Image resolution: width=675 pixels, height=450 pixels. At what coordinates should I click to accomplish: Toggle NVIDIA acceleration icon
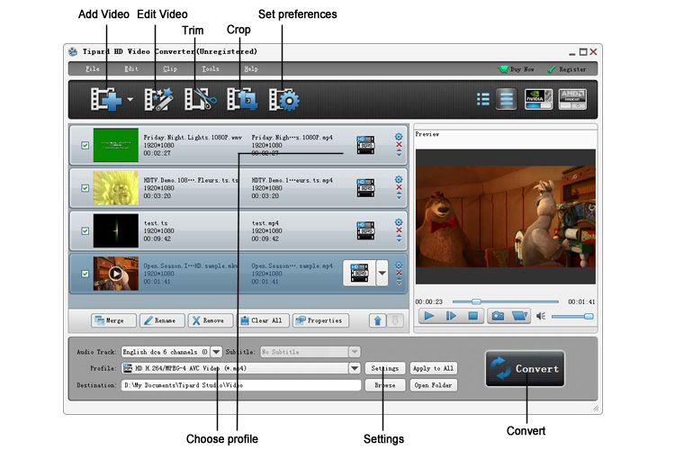(x=538, y=99)
